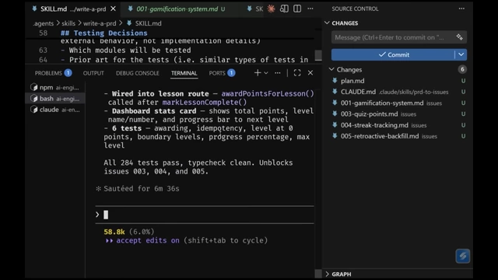The height and width of the screenshot is (280, 498).
Task: Click the file icon beside 003-quiz-points.md
Action: click(335, 114)
